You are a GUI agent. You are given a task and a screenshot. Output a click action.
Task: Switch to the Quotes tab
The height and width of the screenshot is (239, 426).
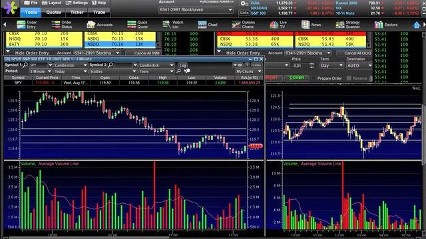(53, 12)
